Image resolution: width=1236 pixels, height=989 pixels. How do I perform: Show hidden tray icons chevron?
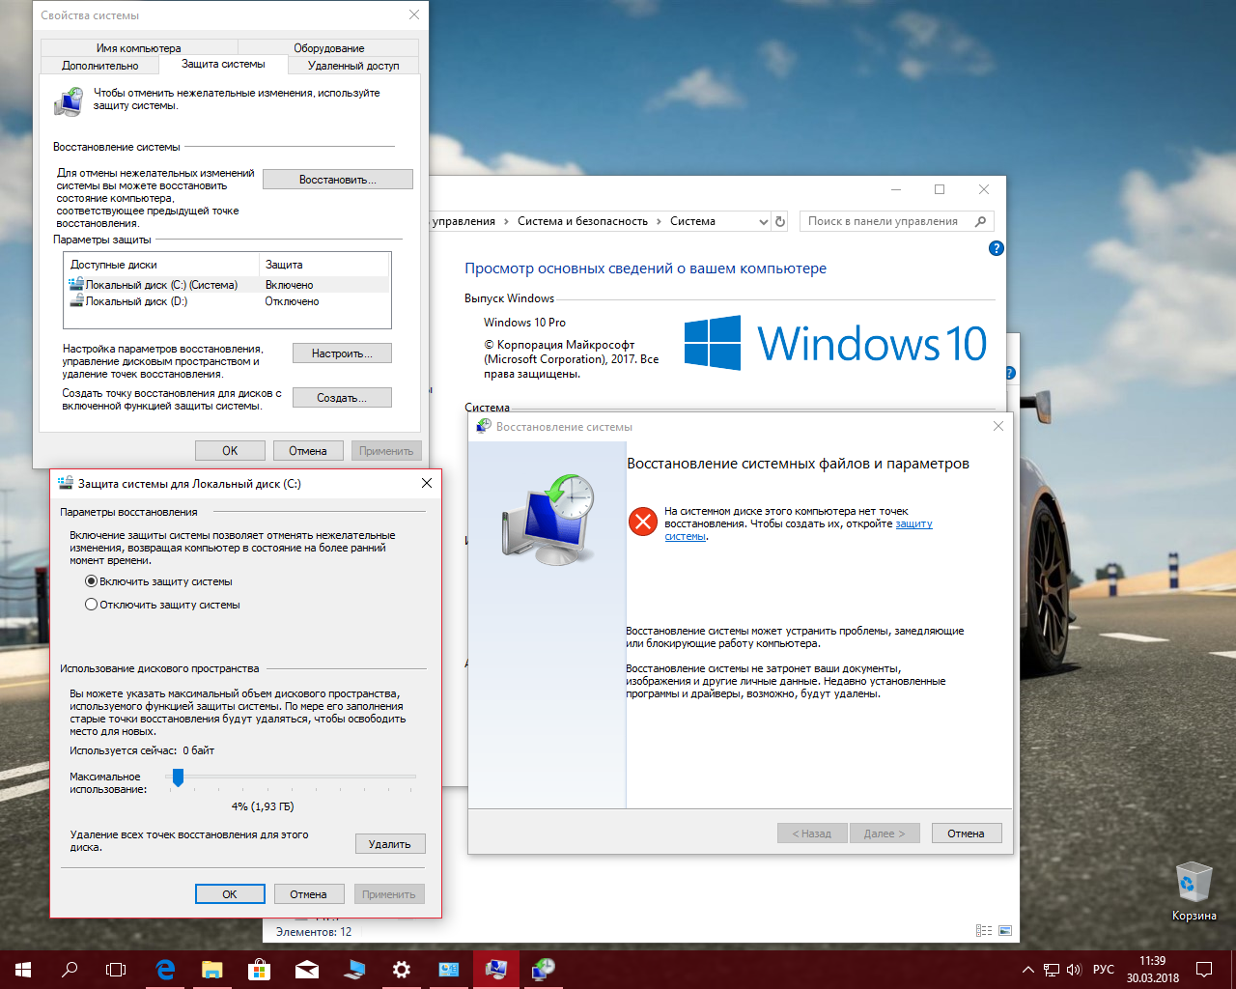(1027, 969)
